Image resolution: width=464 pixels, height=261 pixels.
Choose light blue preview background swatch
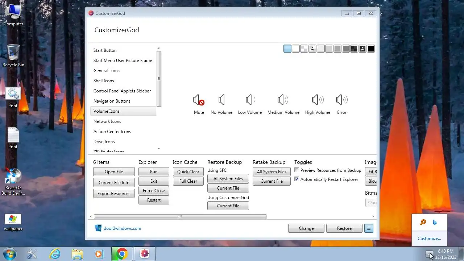pyautogui.click(x=287, y=49)
